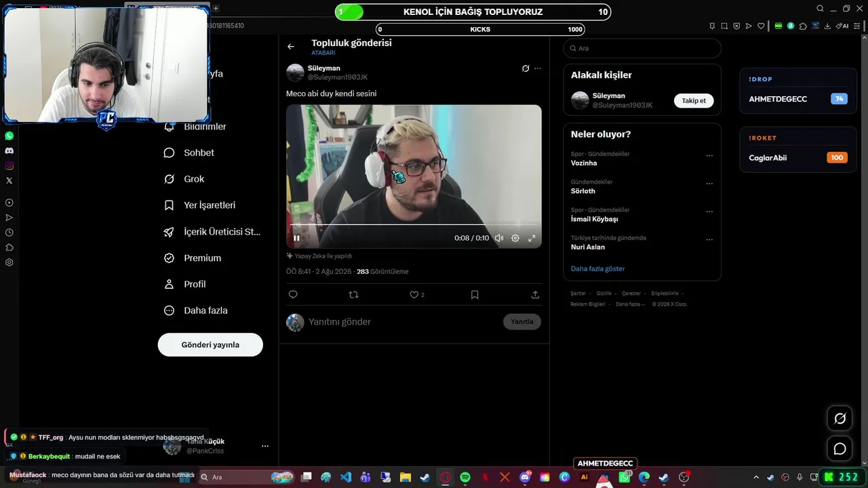Click the ATABARI community link
The height and width of the screenshot is (488, 868).
coord(323,53)
